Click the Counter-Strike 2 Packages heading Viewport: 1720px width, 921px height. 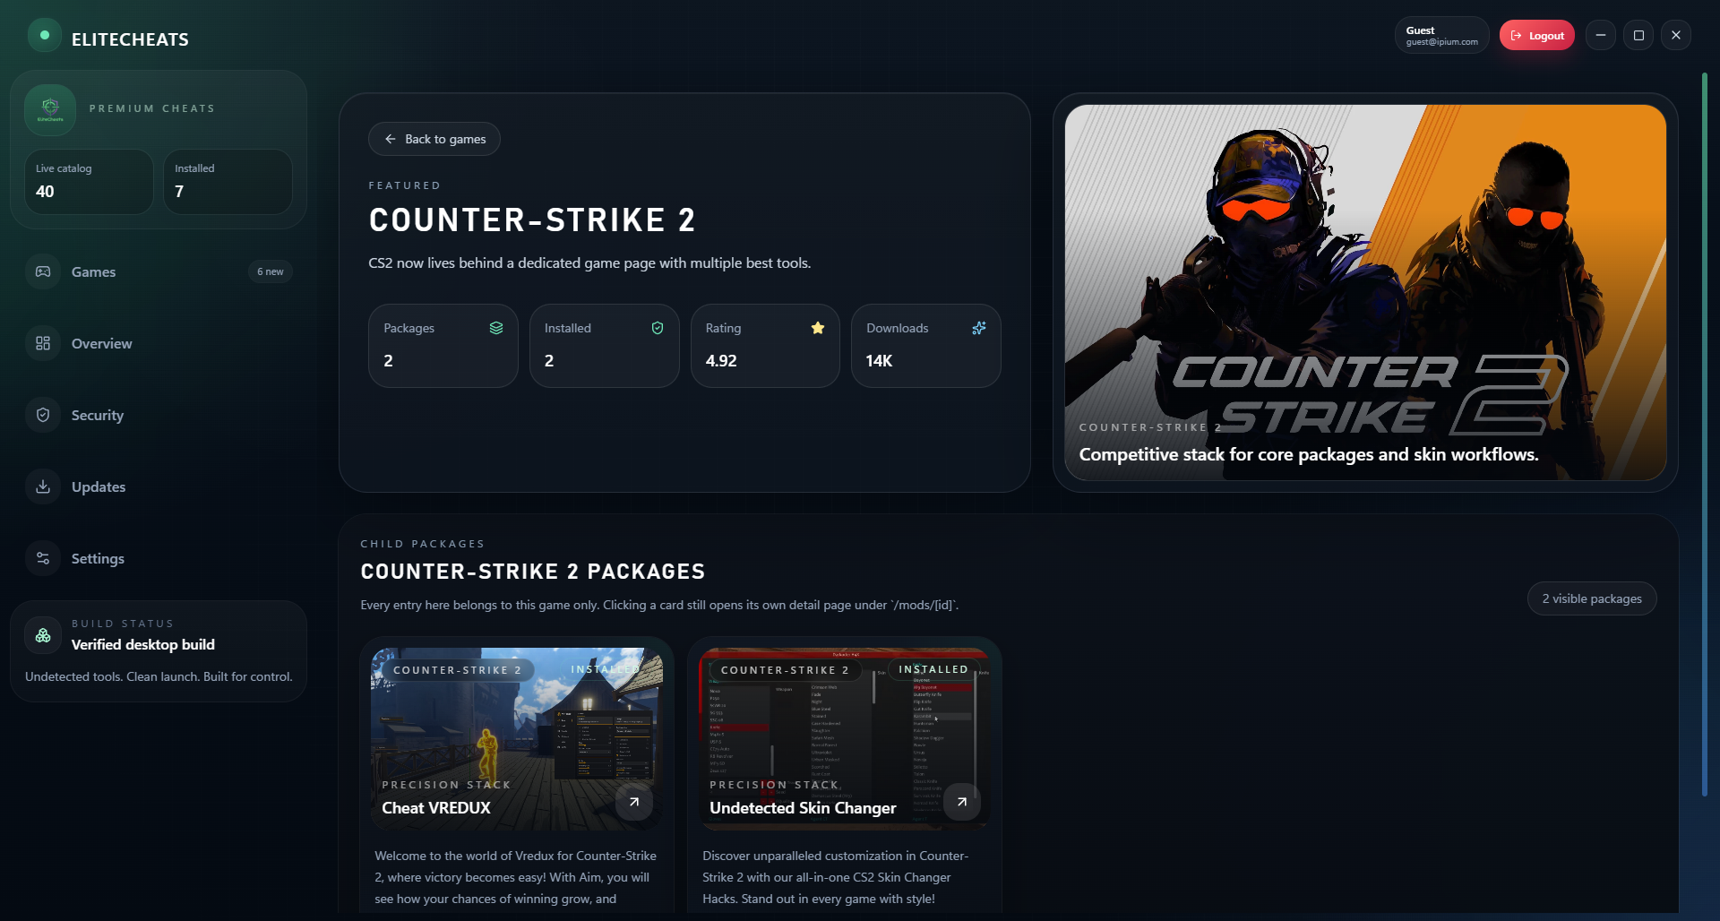tap(533, 572)
